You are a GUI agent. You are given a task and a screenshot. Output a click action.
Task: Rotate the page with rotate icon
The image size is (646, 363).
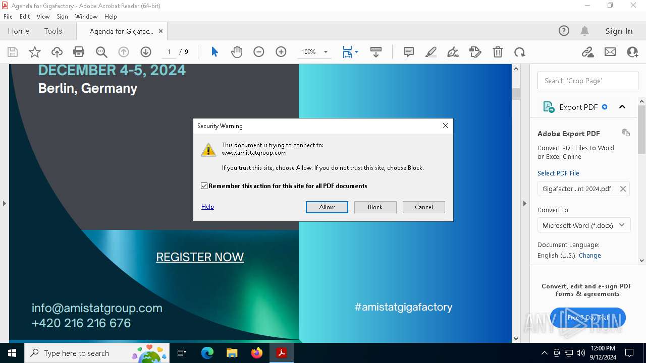(520, 52)
